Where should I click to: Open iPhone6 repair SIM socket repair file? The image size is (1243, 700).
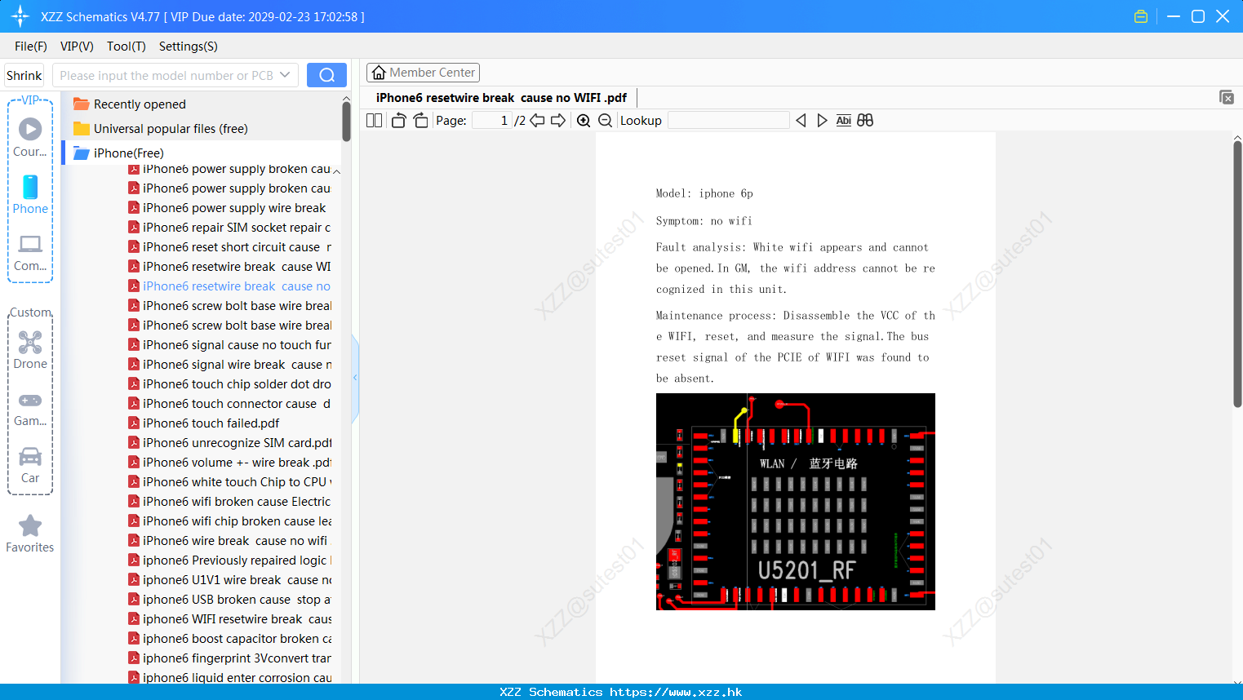tap(229, 228)
